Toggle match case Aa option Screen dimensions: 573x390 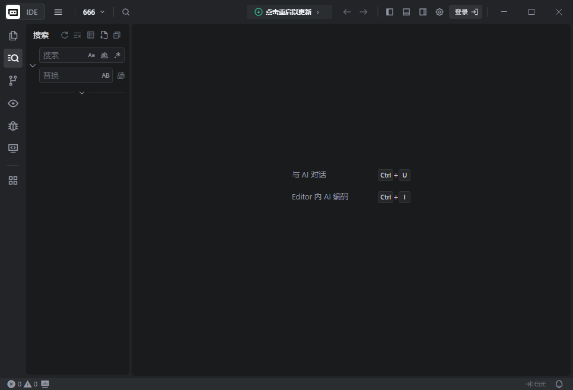pos(91,55)
